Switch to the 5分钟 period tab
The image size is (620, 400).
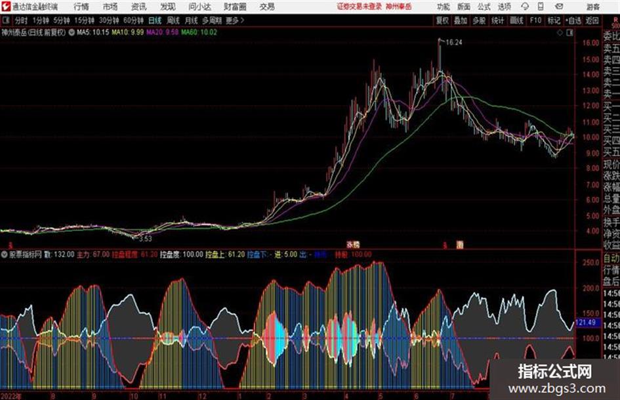(x=61, y=20)
